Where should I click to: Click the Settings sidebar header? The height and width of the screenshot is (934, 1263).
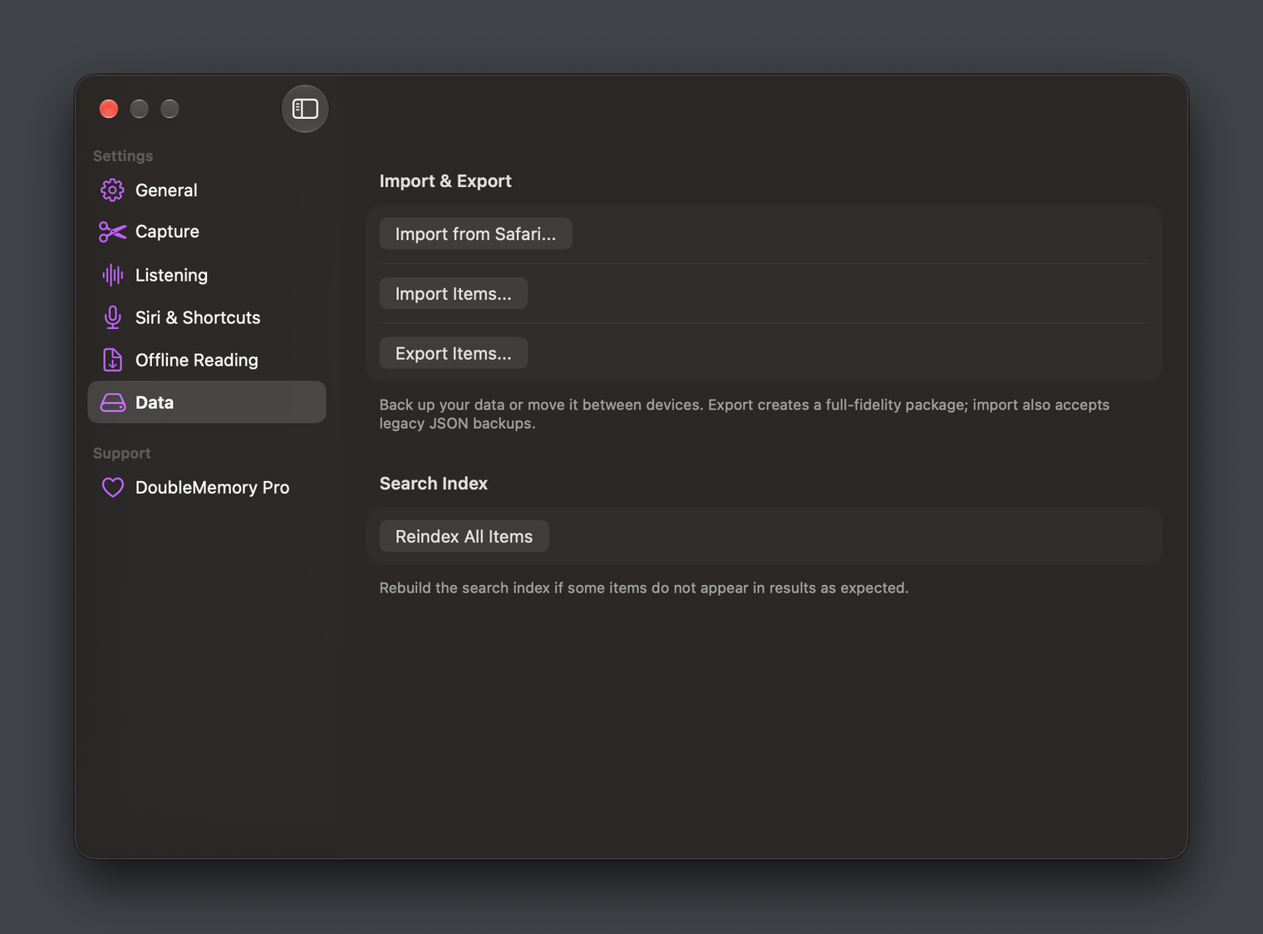123,156
